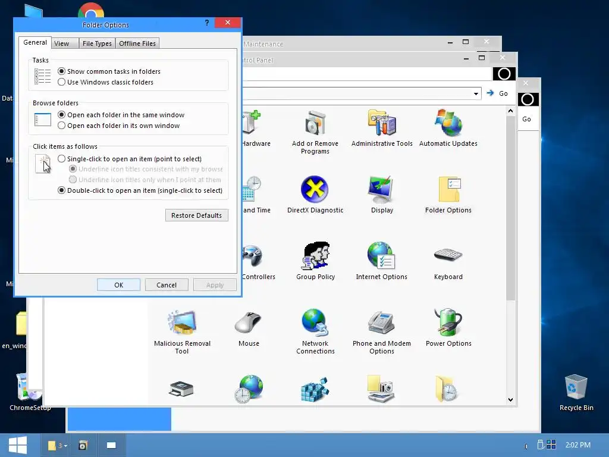Open Malicious Removal Tool icon
609x457 pixels.
click(x=182, y=332)
